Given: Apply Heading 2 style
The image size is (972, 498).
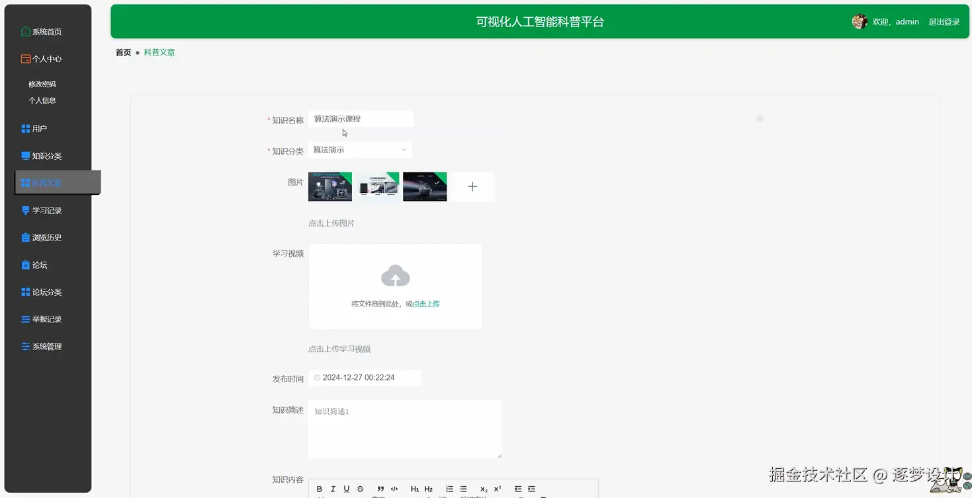Looking at the screenshot, I should tap(429, 489).
